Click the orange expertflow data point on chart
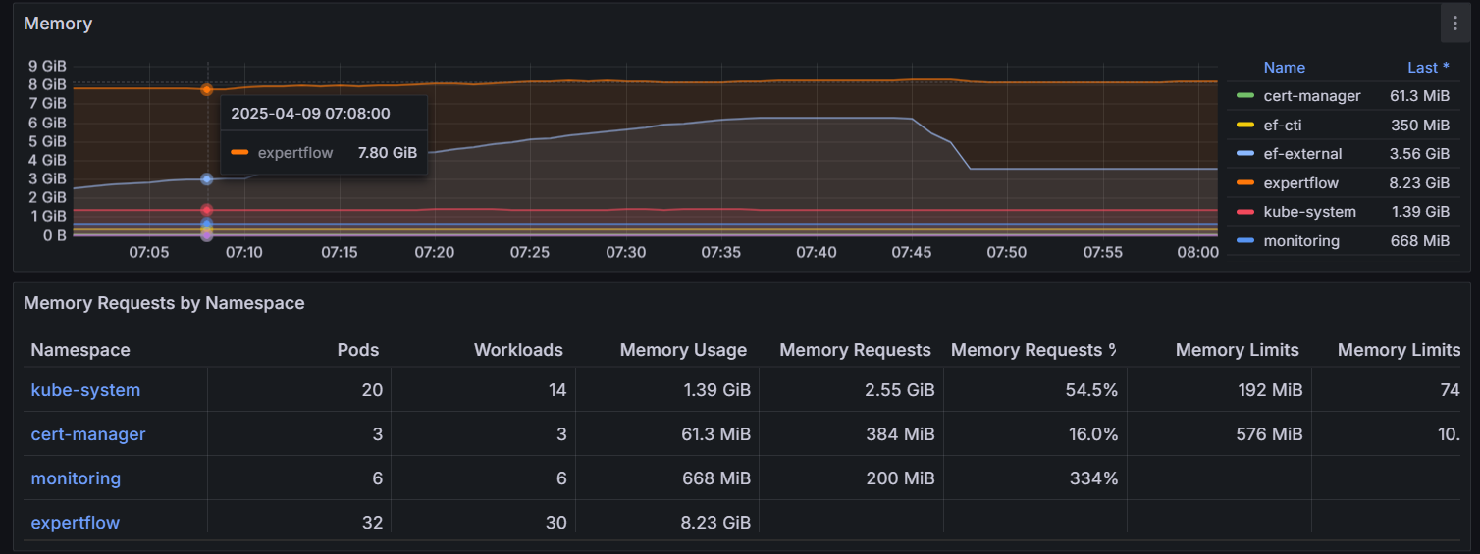This screenshot has height=554, width=1480. tap(207, 89)
